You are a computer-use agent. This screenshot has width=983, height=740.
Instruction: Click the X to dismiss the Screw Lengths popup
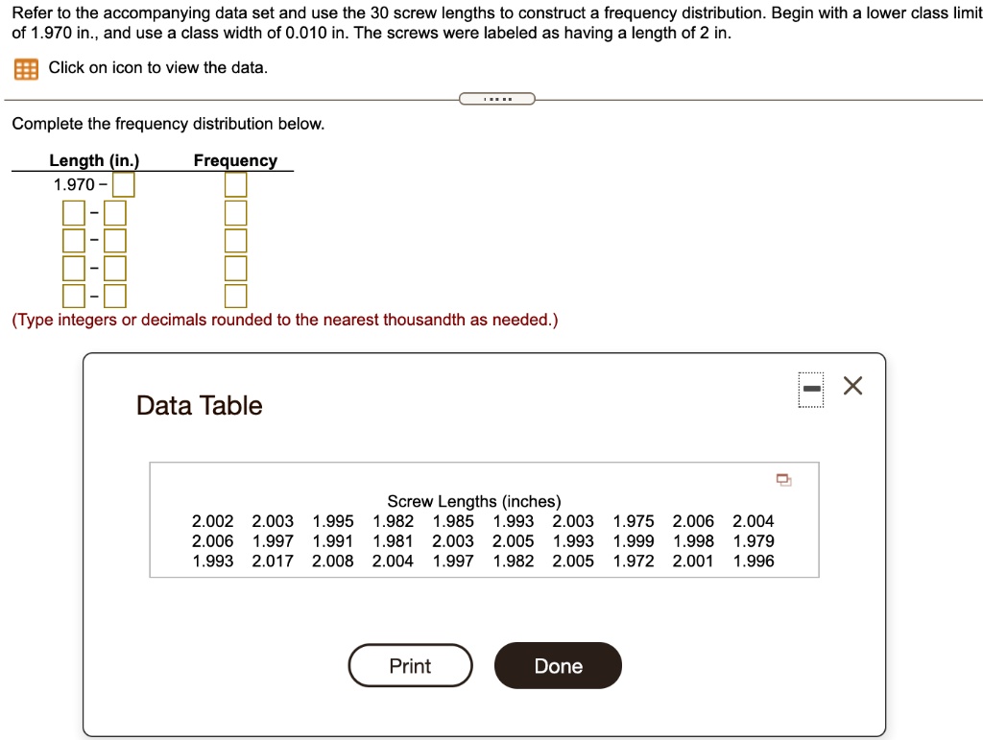point(852,386)
